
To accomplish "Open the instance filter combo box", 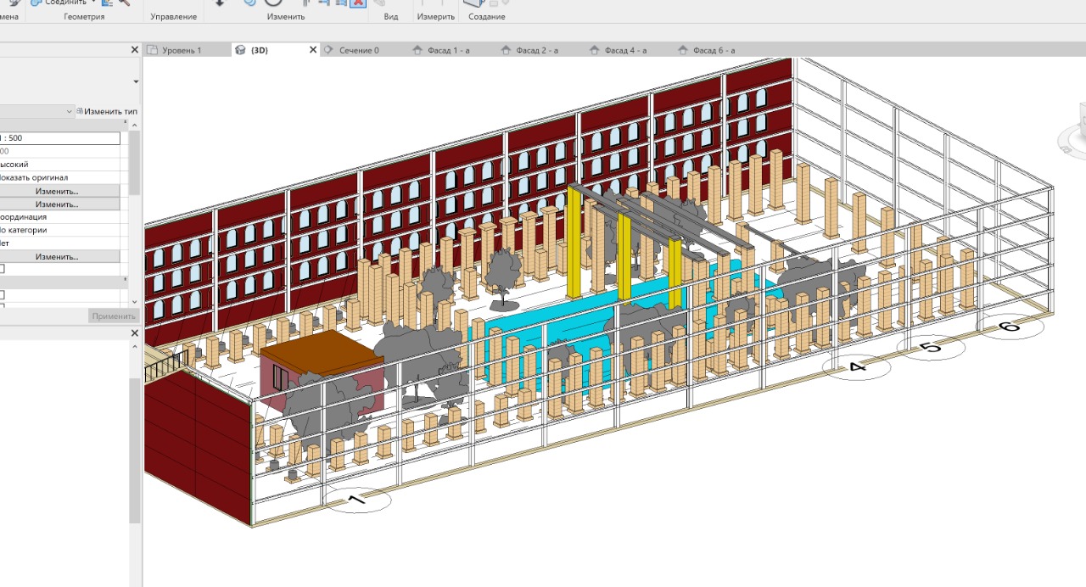I will tap(38, 111).
